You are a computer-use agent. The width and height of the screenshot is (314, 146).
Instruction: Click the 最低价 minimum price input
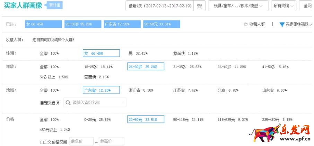[81, 141]
